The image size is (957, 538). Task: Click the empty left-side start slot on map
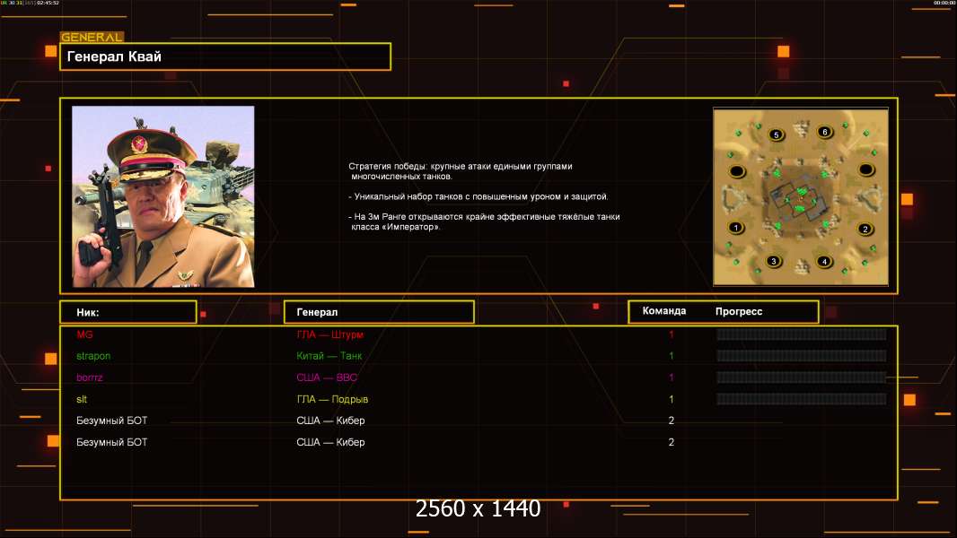[x=736, y=170]
